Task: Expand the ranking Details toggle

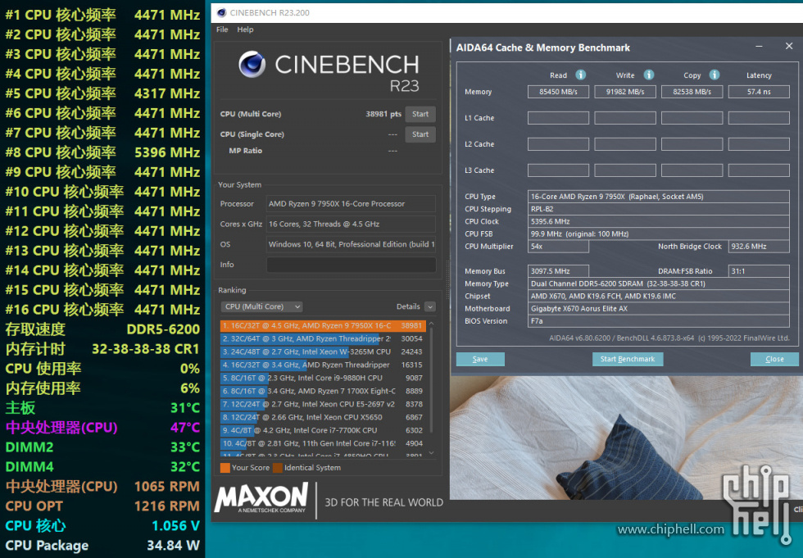Action: point(430,306)
